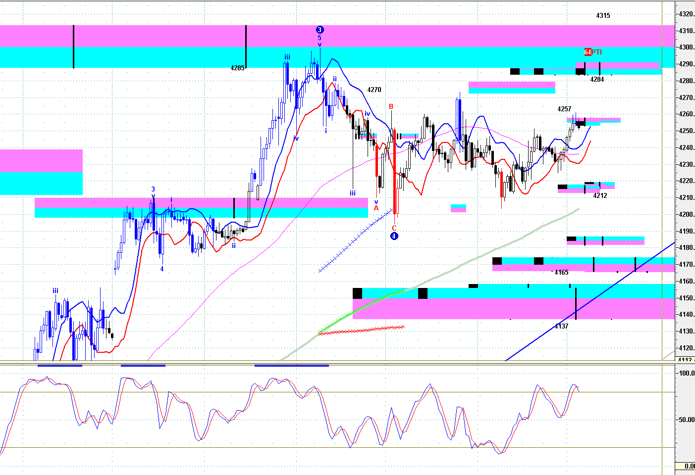Viewport: 695px width, 475px height.
Task: Select 4250 on the price axis
Action: point(686,131)
